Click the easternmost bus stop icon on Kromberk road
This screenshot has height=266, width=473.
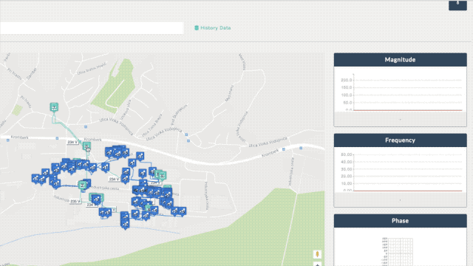tap(301, 148)
